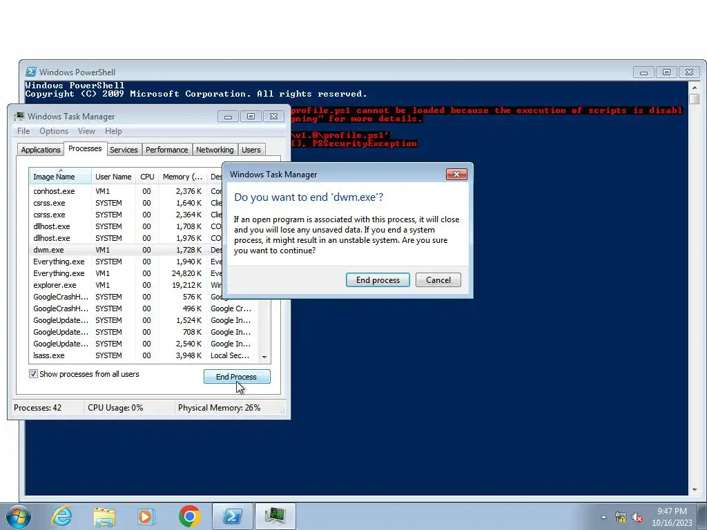Maximize the Windows PowerShell window
Screen dimensions: 707x530
(666, 72)
